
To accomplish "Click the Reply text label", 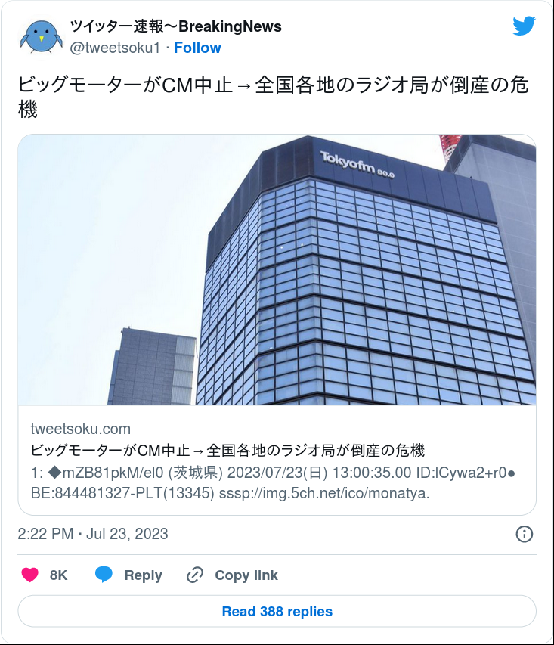I will click(x=143, y=575).
